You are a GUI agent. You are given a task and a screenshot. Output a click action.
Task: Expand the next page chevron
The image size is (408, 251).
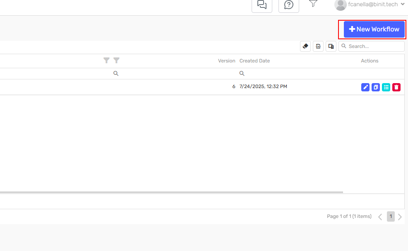(400, 216)
